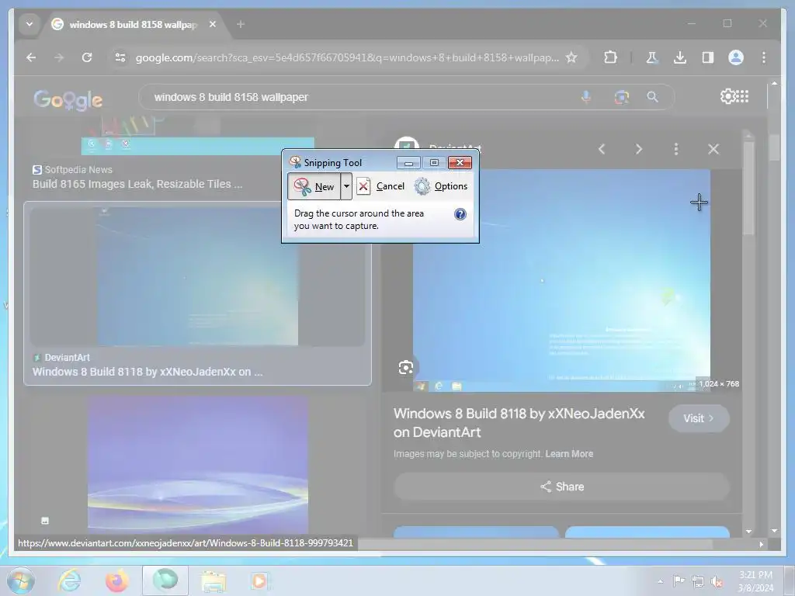
Task: Open Chrome extensions puzzle icon
Action: click(x=610, y=57)
